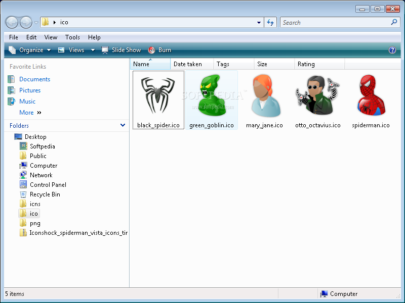Click the Recycle Bin icon in tree
The image size is (405, 303).
[23, 194]
